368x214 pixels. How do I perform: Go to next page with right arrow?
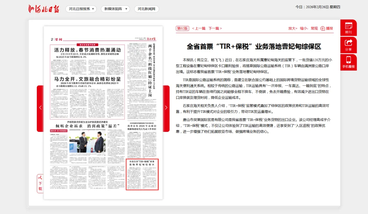tap(166, 108)
